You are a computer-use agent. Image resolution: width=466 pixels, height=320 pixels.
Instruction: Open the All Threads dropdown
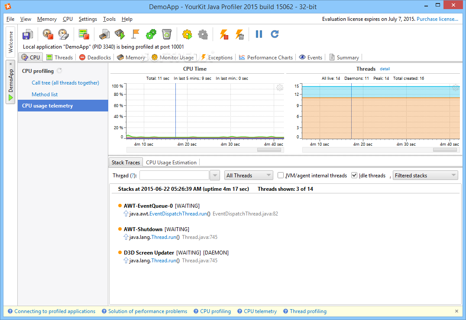pyautogui.click(x=249, y=175)
